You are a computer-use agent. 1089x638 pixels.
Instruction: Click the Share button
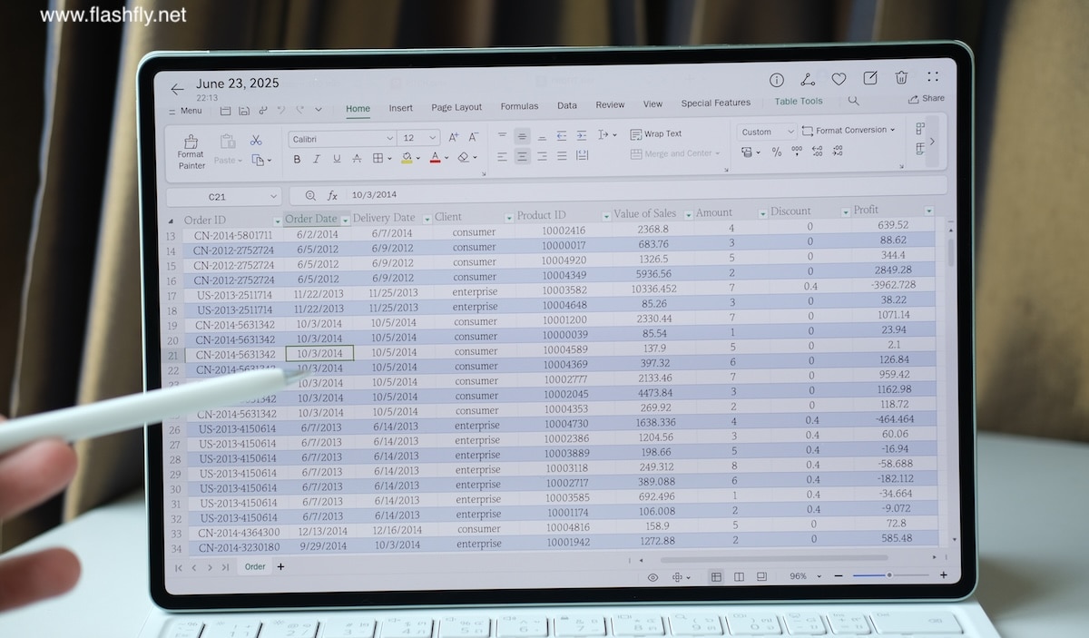[927, 99]
